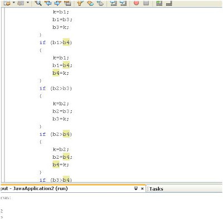Click the editor's left gutter margin strip

click(x=3, y=95)
